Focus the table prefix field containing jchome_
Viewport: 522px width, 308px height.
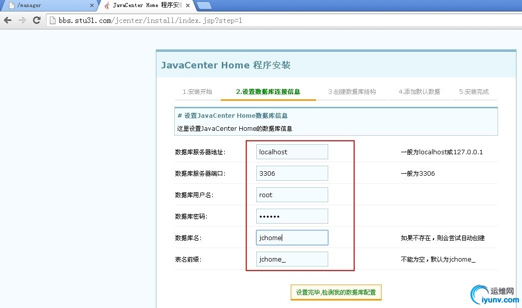[x=292, y=259]
